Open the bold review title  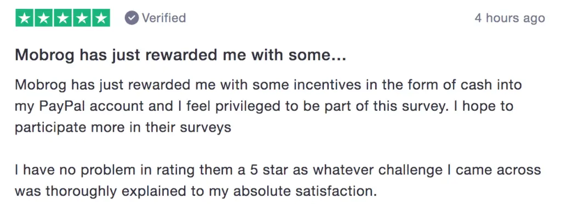(x=180, y=55)
